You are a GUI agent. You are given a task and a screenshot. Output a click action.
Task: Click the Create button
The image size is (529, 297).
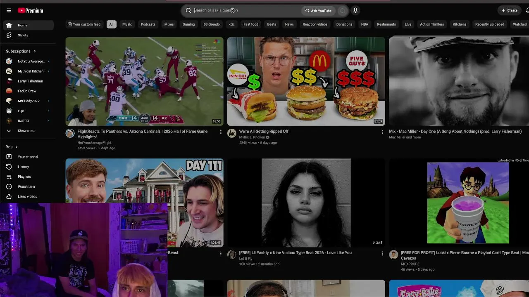[x=510, y=10]
